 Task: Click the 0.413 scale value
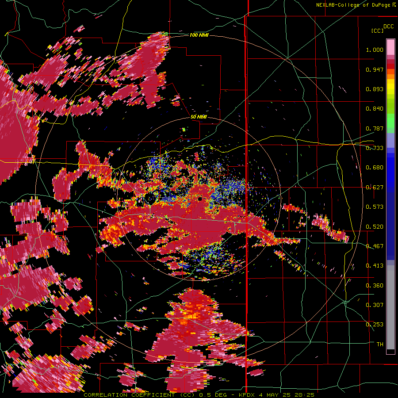(x=375, y=266)
